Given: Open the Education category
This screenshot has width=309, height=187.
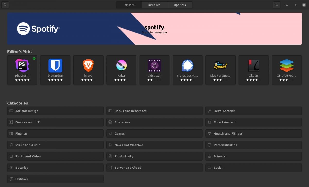Looking at the screenshot, I should tap(154, 122).
